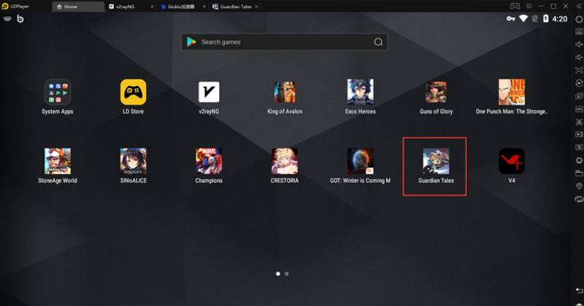Image resolution: width=584 pixels, height=306 pixels.
Task: Click the 'King of Avalon' label text
Action: coord(285,111)
